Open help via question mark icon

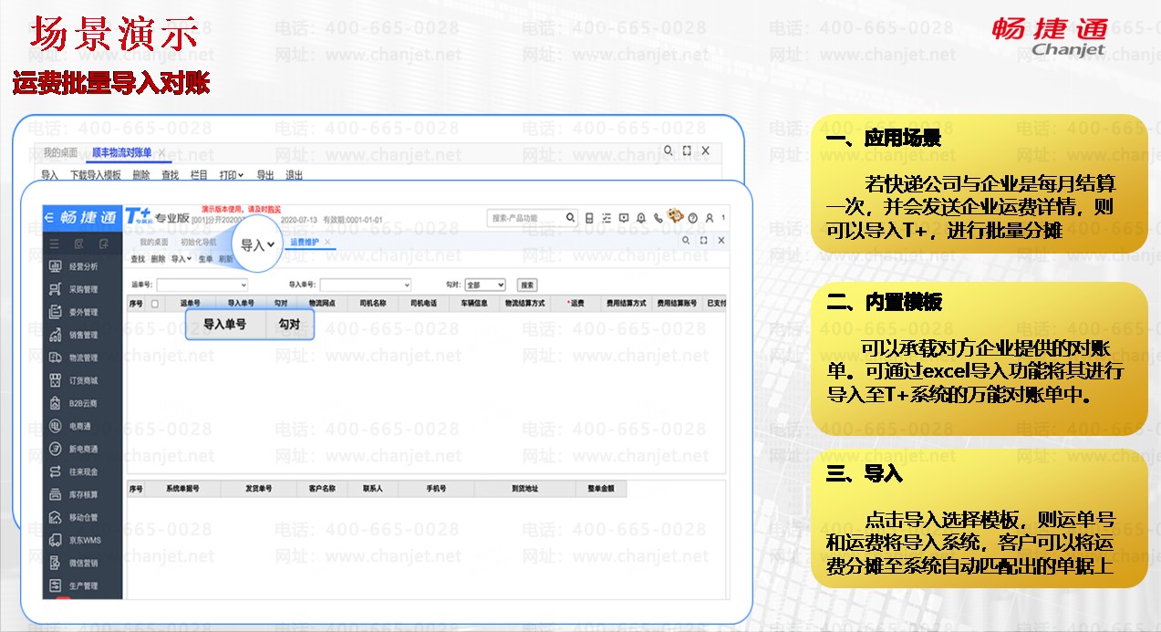[x=693, y=218]
